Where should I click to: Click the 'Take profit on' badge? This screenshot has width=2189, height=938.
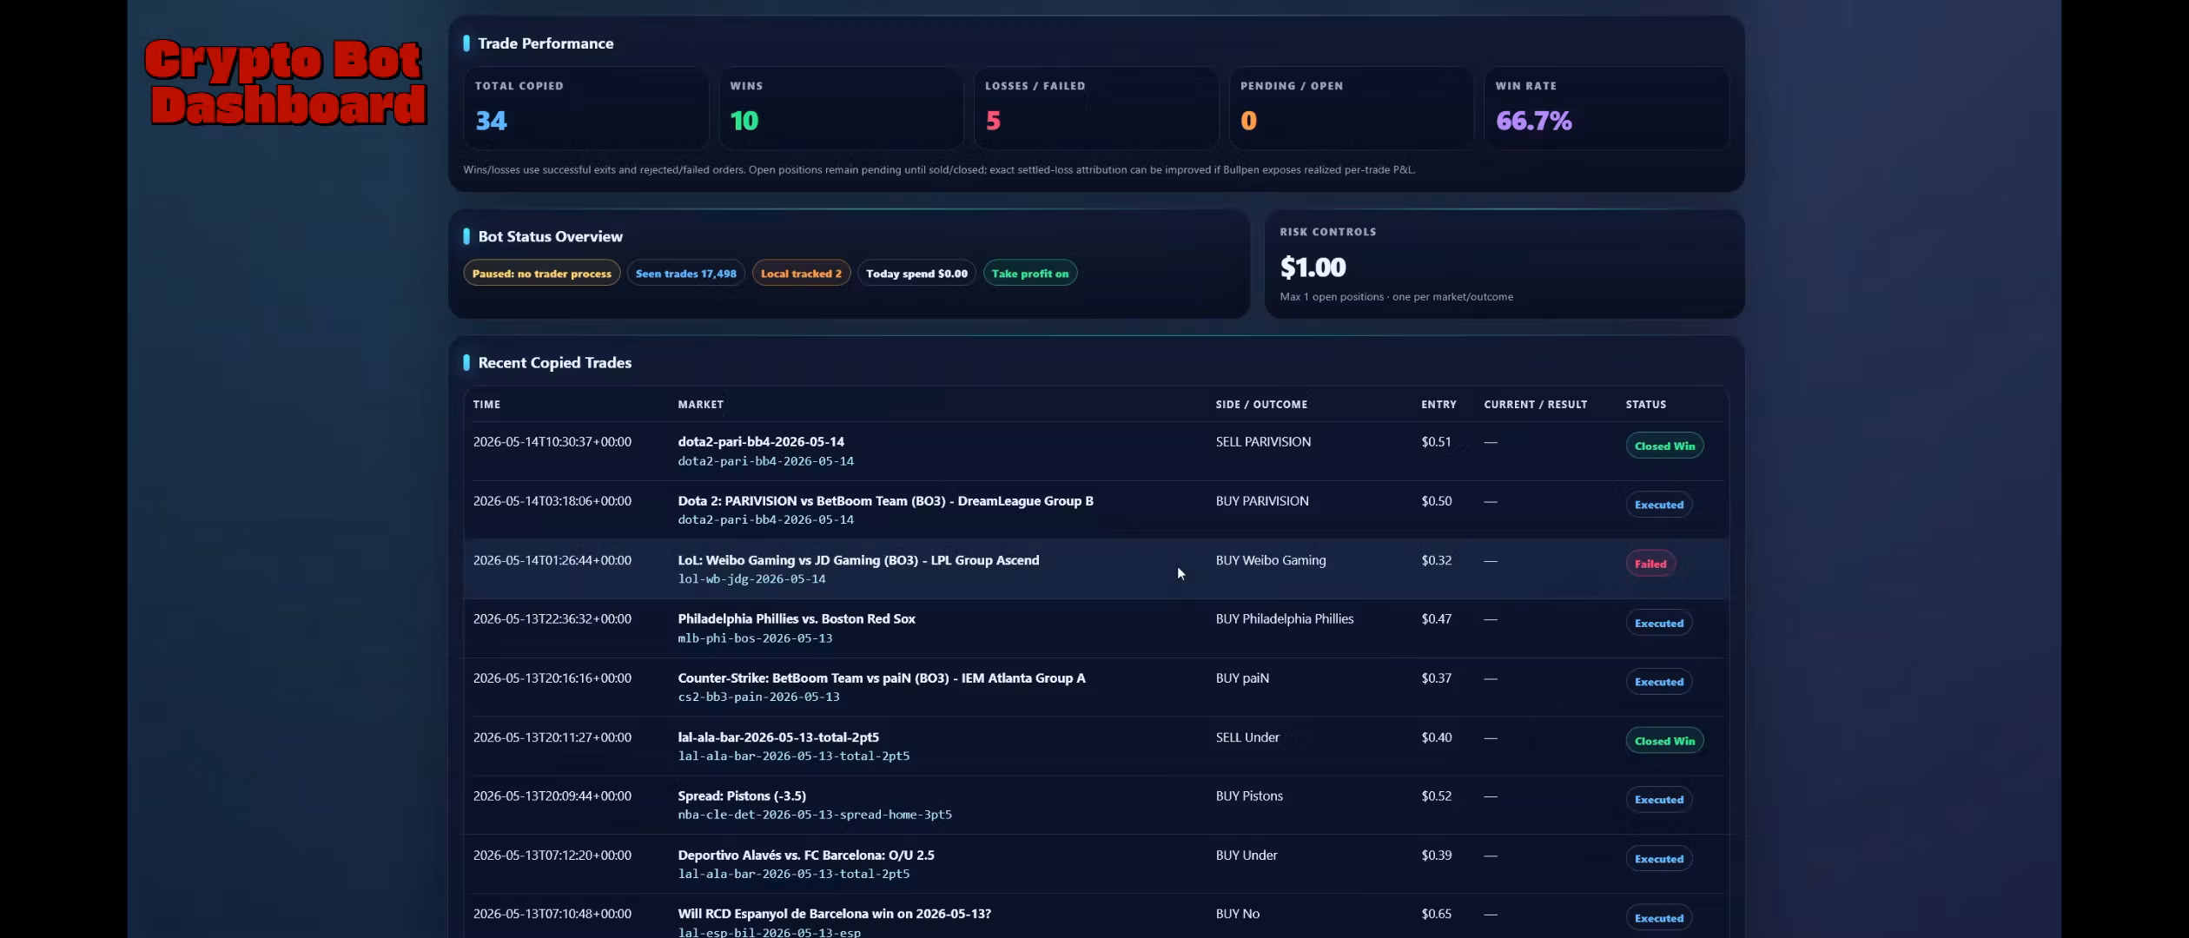(x=1029, y=274)
